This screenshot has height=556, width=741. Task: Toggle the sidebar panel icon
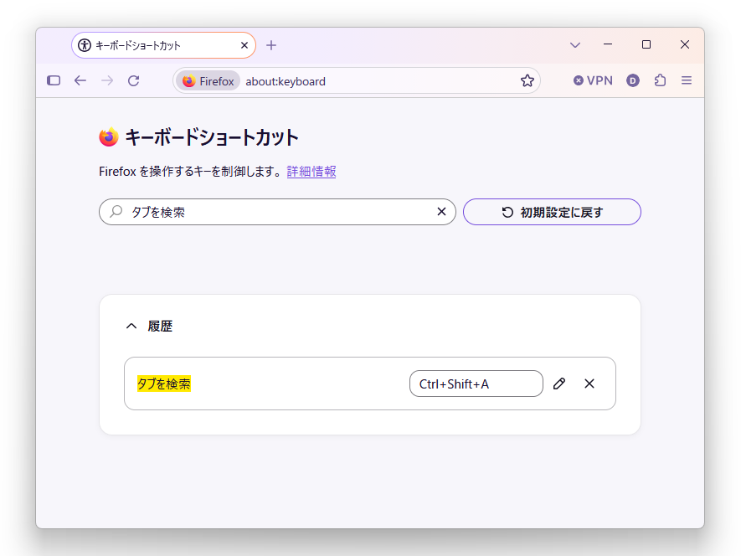click(x=54, y=81)
